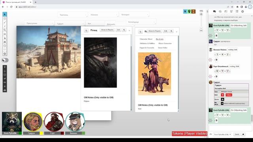Click the Горт player avatar
This screenshot has width=253, height=142.
54,122
